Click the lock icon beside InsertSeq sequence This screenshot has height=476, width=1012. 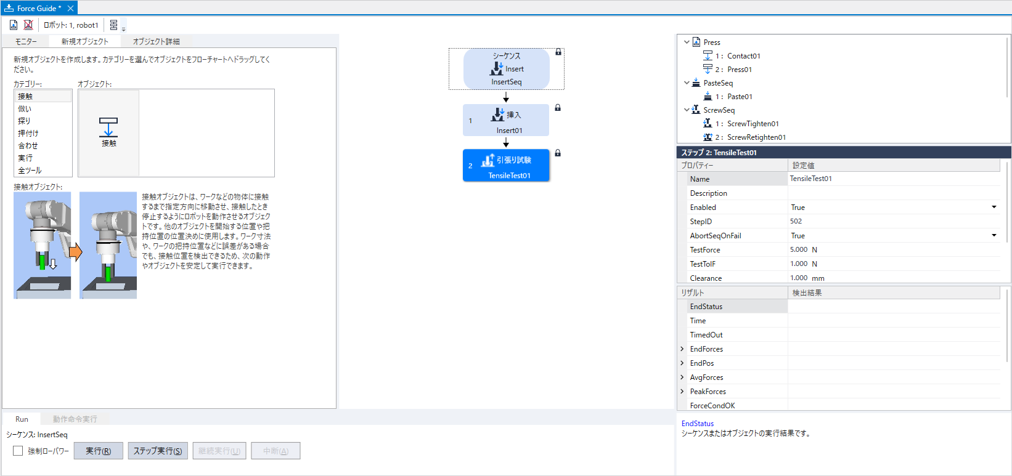tap(558, 52)
